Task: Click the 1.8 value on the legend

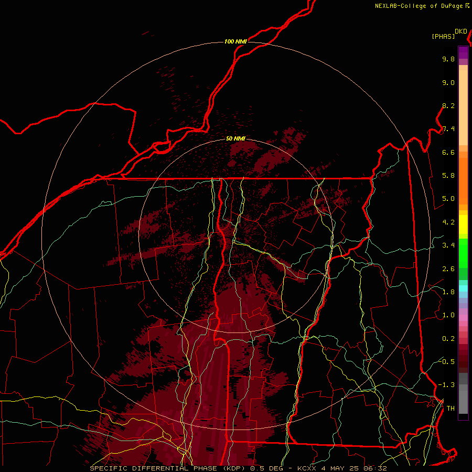Action: (448, 292)
